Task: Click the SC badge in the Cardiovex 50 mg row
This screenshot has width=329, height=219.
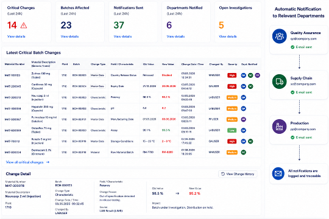Action: click(x=250, y=86)
